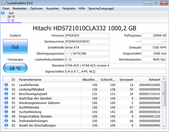
Task: Click the 28 °C temperature button
Action: tap(15, 68)
